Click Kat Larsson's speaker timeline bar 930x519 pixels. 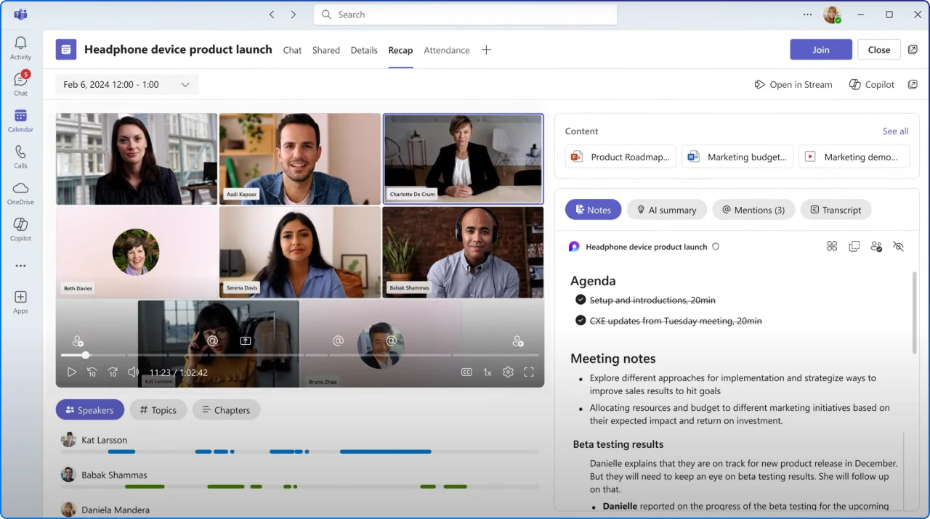(300, 451)
